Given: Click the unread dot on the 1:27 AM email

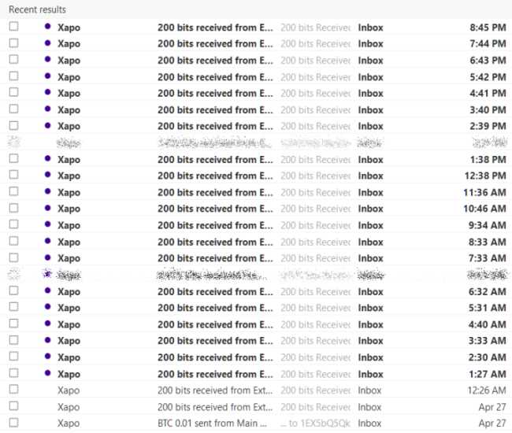Looking at the screenshot, I should [x=48, y=373].
